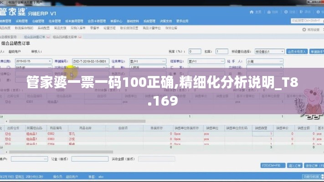Image resolution: width=324 pixels, height=182 pixels.
Task: Click the 订金(原币) input field
Action: point(90,159)
